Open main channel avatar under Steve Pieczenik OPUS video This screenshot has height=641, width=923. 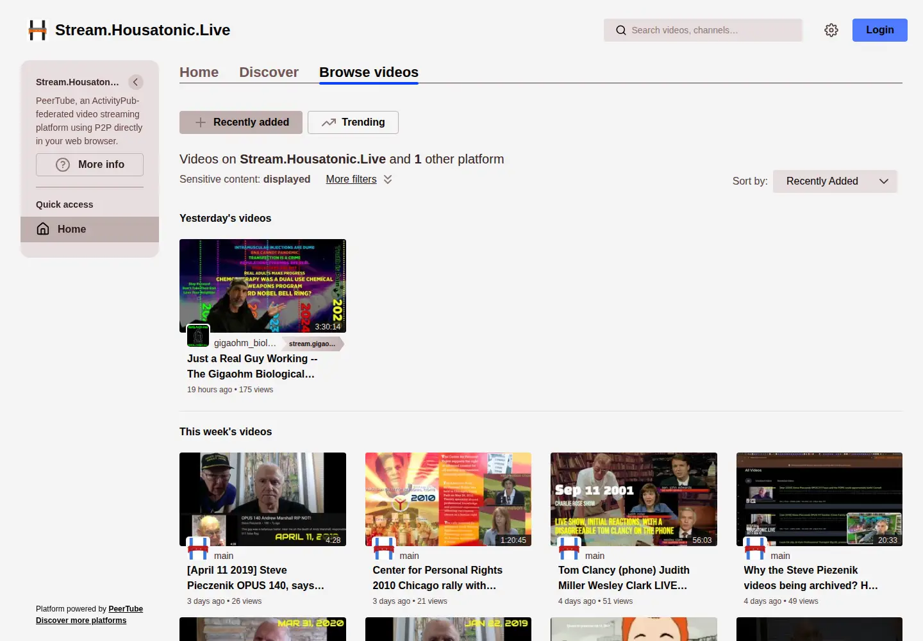[198, 549]
